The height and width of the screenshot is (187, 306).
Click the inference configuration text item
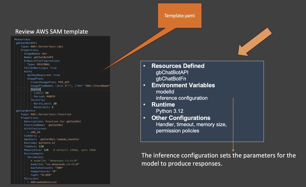click(x=181, y=98)
